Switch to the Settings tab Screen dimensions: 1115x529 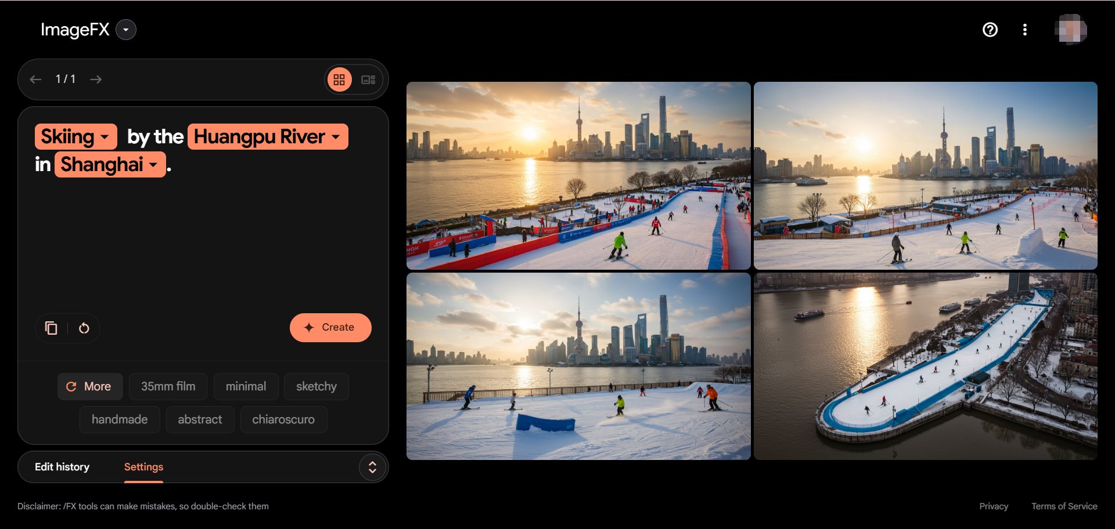tap(143, 467)
